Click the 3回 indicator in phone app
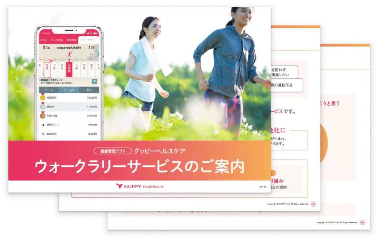The width and height of the screenshot is (377, 238). point(92,47)
